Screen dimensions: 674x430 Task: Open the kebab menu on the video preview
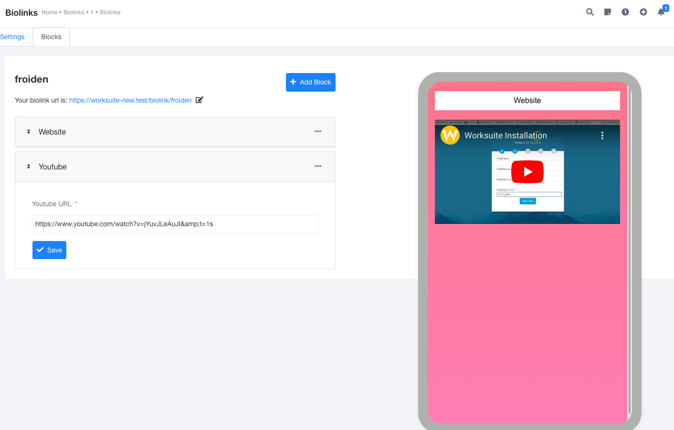point(602,136)
